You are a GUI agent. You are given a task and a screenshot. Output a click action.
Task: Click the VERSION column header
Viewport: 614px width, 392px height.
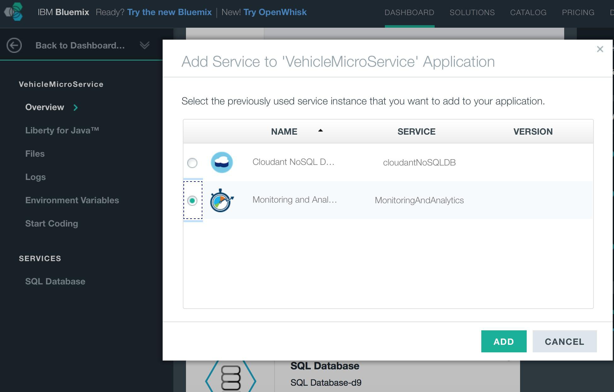click(533, 132)
